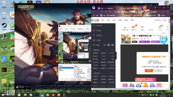Open NetEase Cloud Music from taskbar
The image size is (173, 97).
(x=53, y=95)
